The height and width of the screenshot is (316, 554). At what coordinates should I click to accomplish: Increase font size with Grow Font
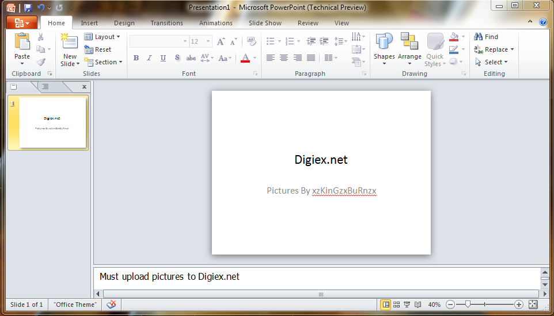click(x=221, y=41)
